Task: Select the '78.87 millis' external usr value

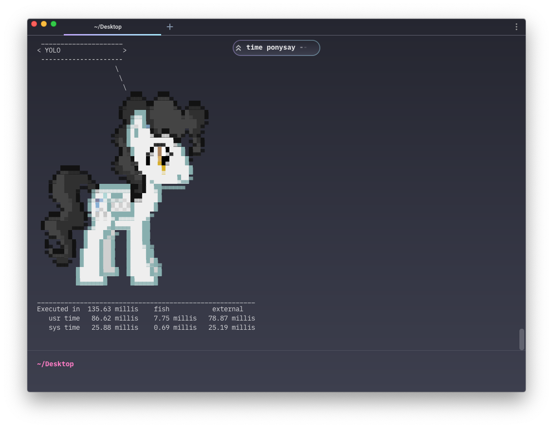Action: [231, 318]
